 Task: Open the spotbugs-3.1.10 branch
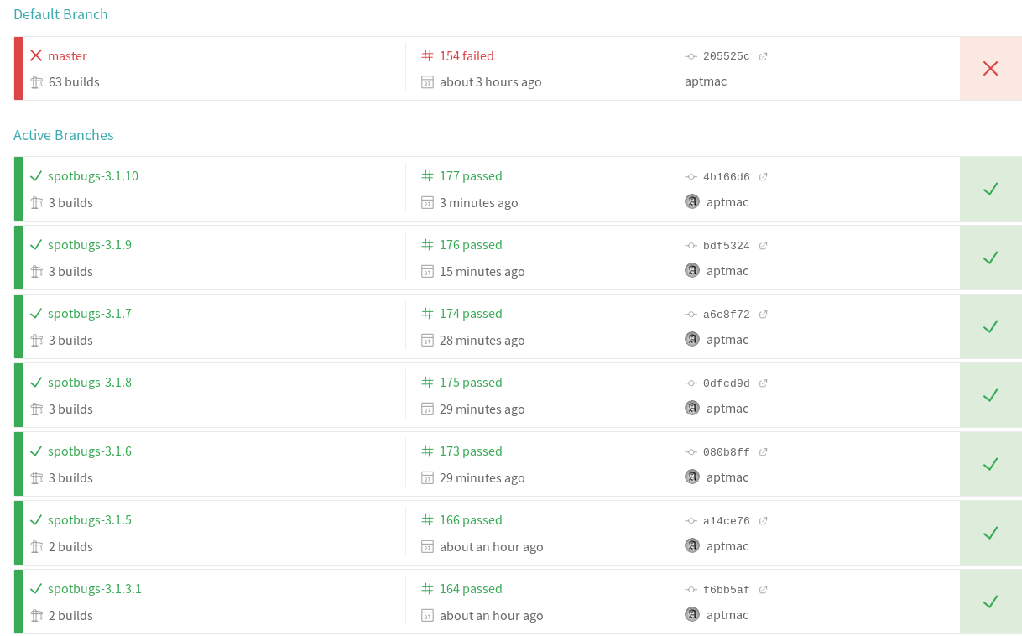(x=92, y=176)
